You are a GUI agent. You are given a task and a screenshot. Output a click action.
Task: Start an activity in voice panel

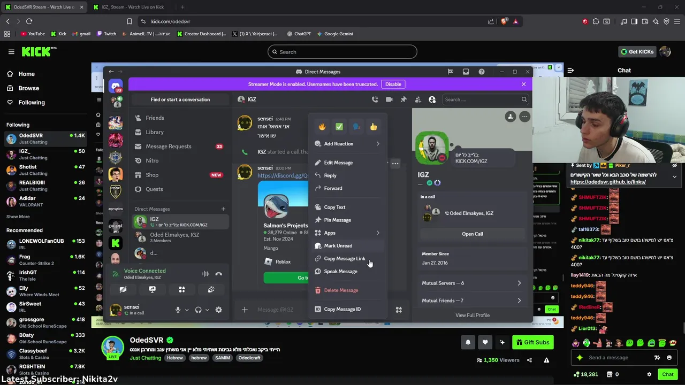(x=182, y=289)
